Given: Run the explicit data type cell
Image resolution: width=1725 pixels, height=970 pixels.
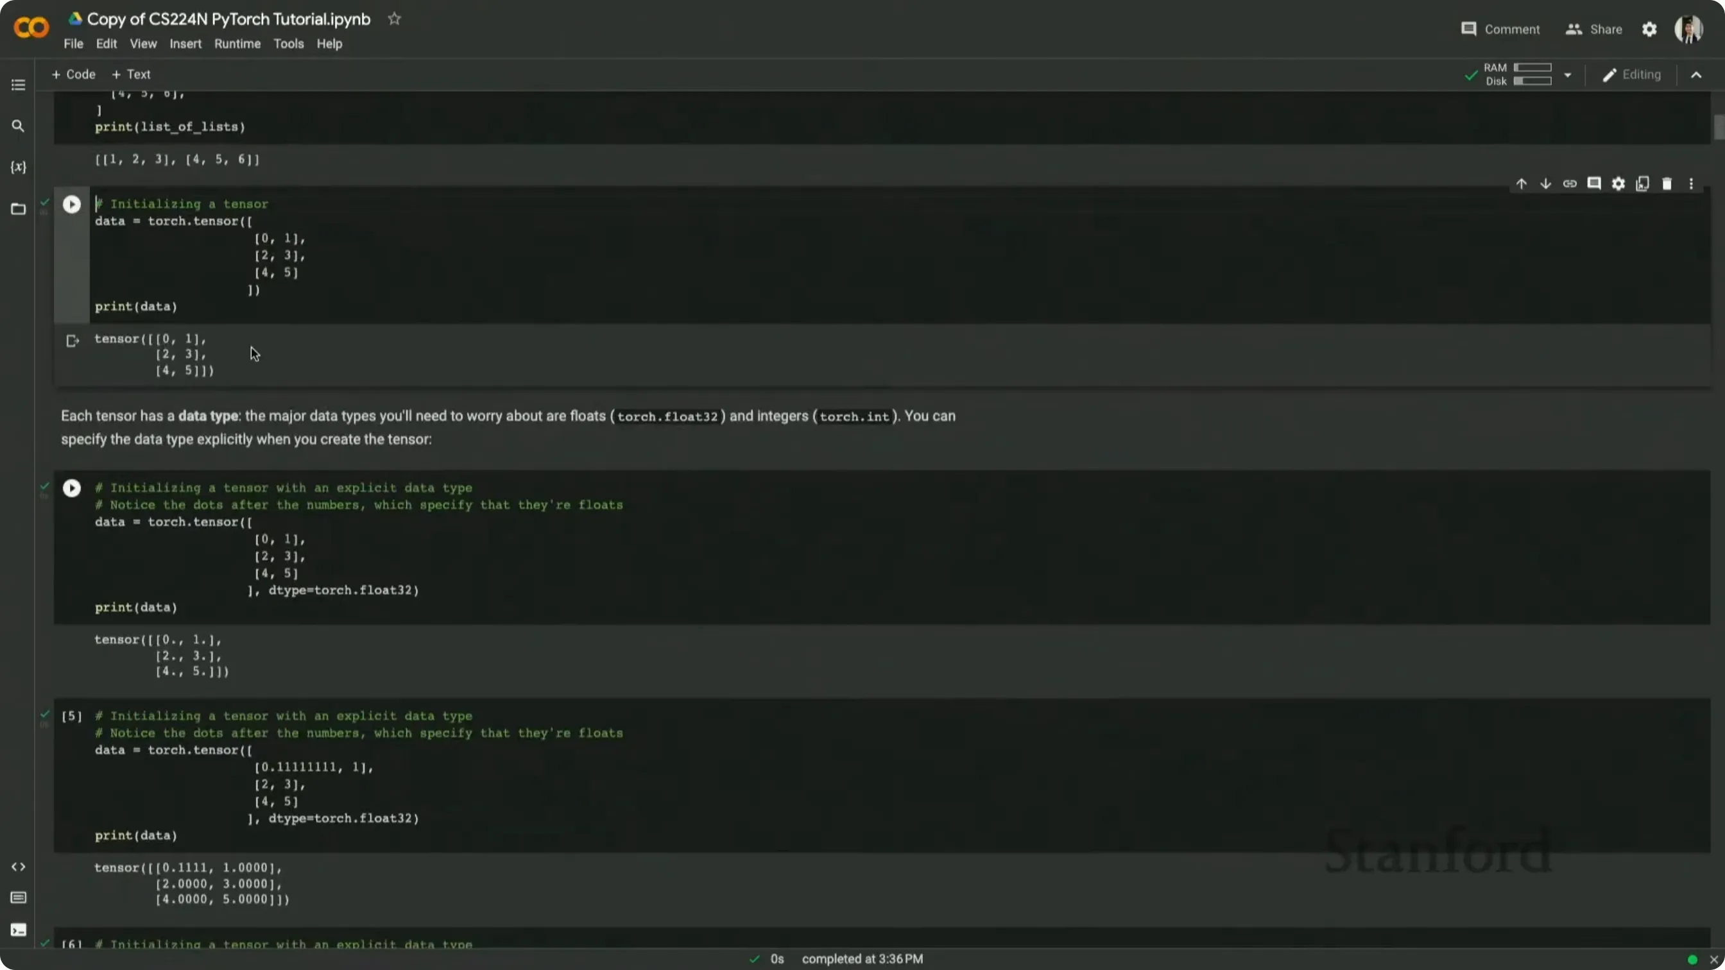Looking at the screenshot, I should click(72, 488).
